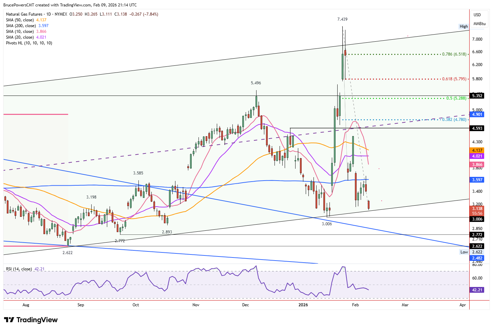This screenshot has height=330, width=493.
Task: Click the 2.622 price level label
Action: [x=477, y=246]
